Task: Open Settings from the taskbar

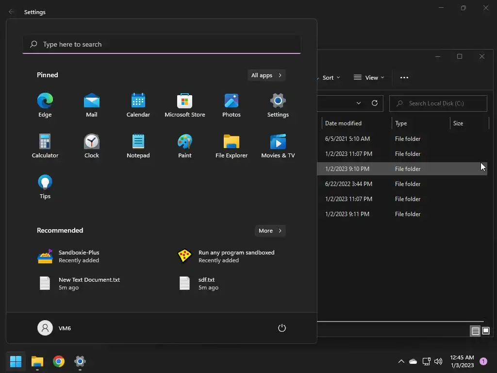Action: pyautogui.click(x=80, y=361)
